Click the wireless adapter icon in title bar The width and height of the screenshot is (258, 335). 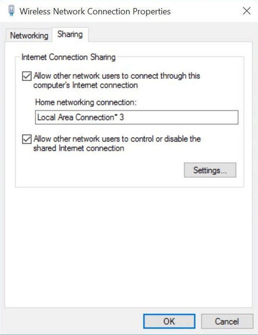tap(11, 11)
